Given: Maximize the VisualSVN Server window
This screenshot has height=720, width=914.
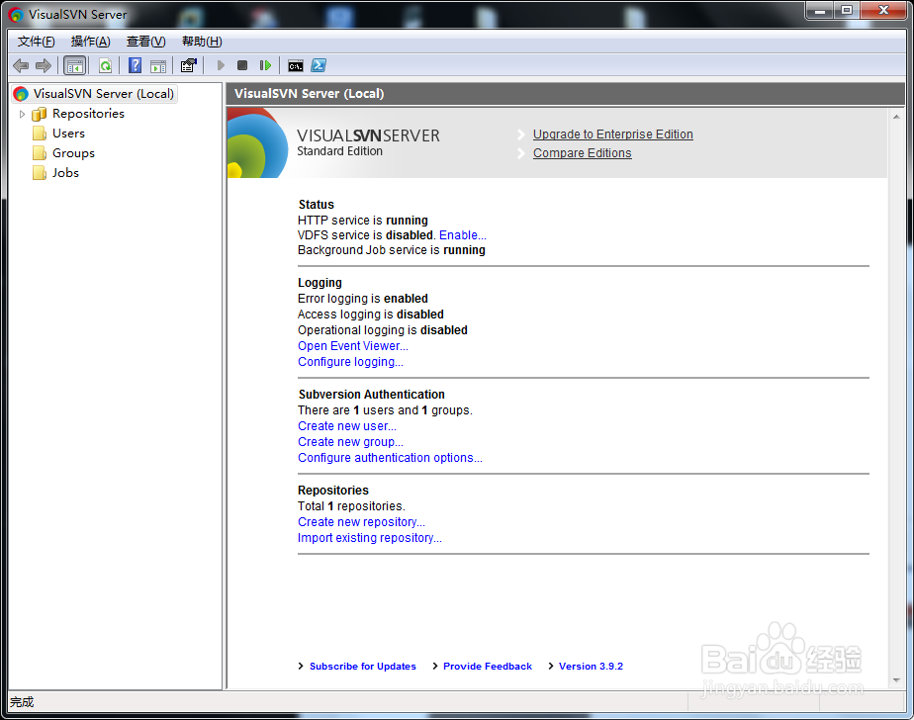Looking at the screenshot, I should click(847, 11).
